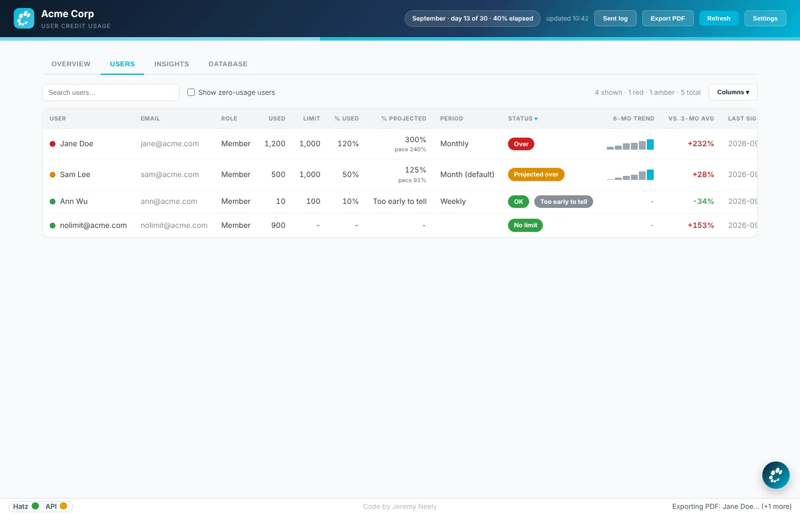Image resolution: width=800 pixels, height=514 pixels.
Task: Focus the Search users field
Action: [111, 93]
